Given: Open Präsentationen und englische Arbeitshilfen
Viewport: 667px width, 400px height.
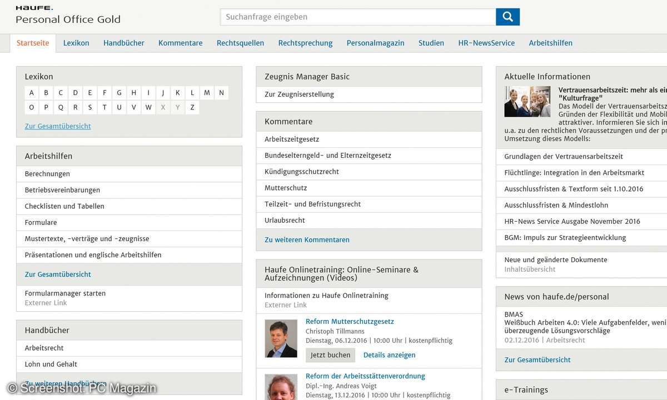Looking at the screenshot, I should click(129, 255).
